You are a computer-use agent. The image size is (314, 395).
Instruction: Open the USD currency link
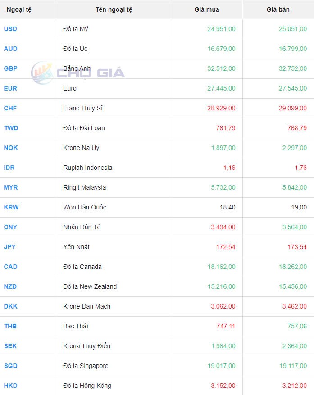tap(10, 29)
